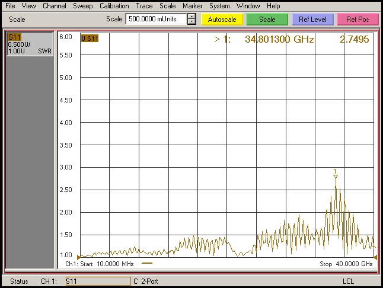Click the blue Ref Level button
The width and height of the screenshot is (383, 288).
(312, 20)
